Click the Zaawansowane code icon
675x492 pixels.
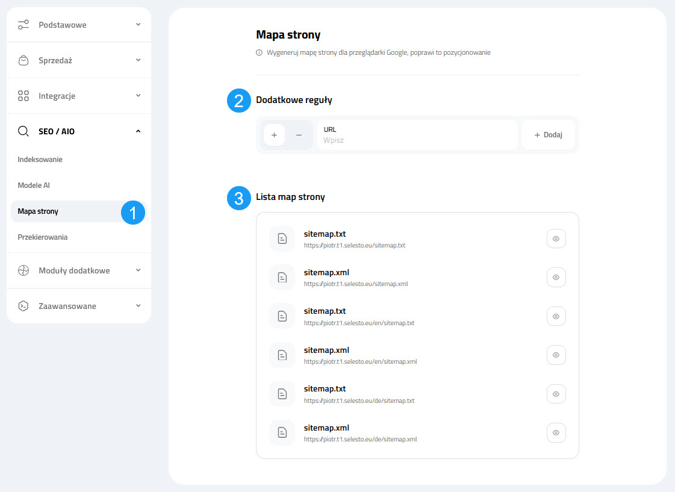(23, 306)
